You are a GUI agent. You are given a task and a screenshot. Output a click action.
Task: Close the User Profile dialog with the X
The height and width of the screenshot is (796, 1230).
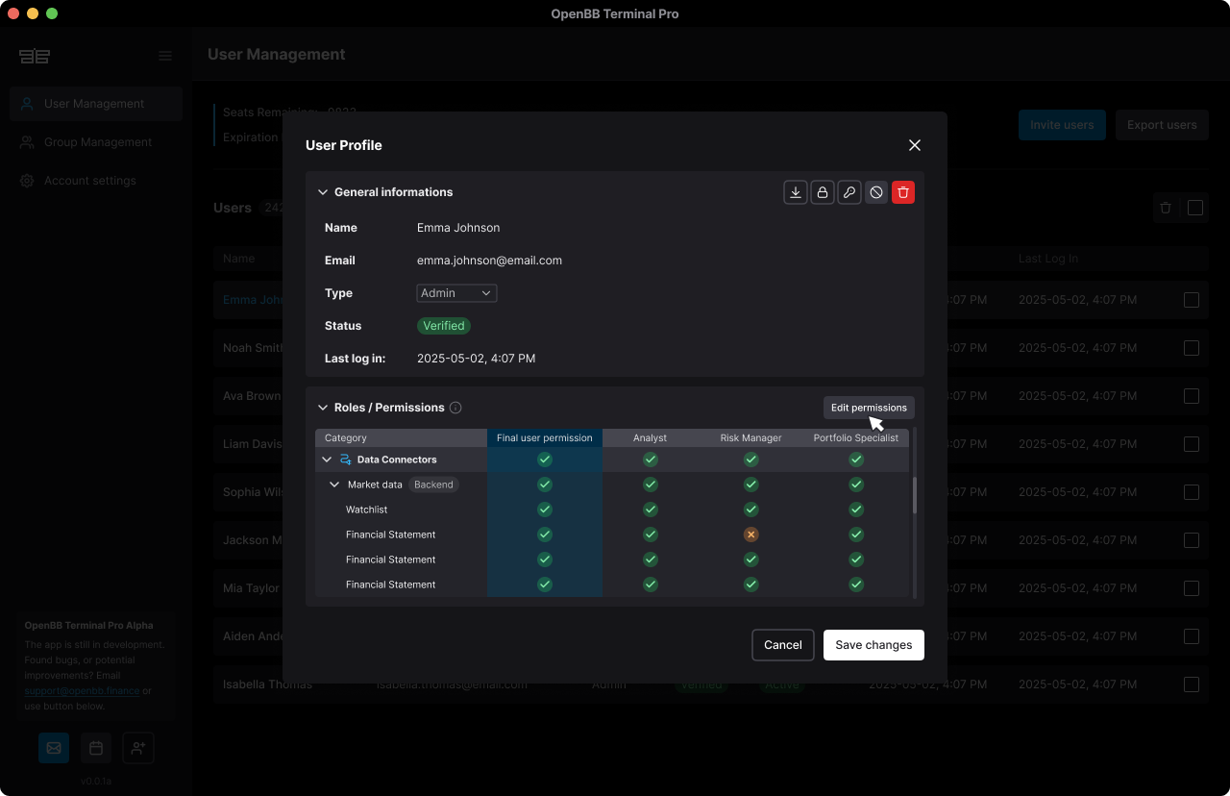pos(915,145)
